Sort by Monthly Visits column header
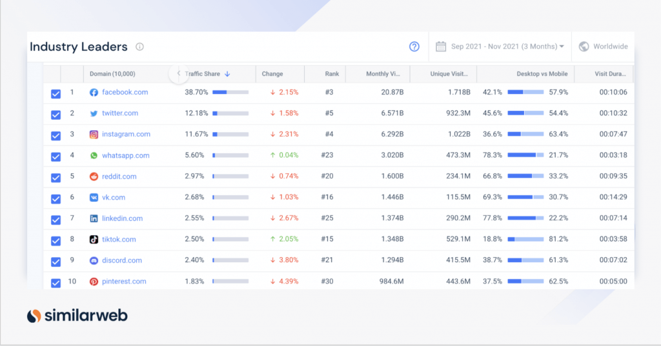The image size is (661, 346). 383,73
